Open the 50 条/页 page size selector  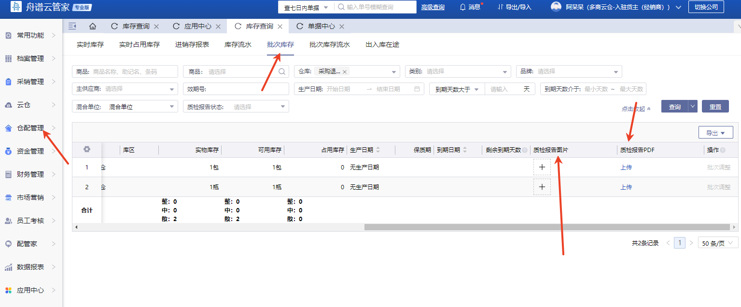(x=718, y=243)
